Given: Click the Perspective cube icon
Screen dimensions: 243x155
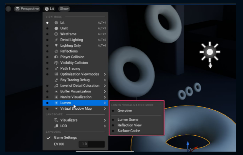Looking at the screenshot, I should pyautogui.click(x=18, y=9).
